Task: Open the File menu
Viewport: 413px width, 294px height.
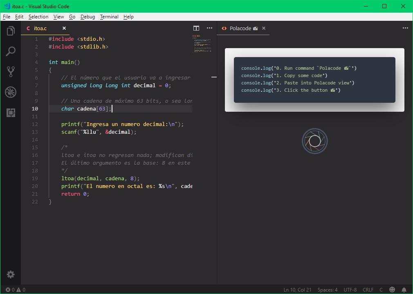Action: point(7,17)
